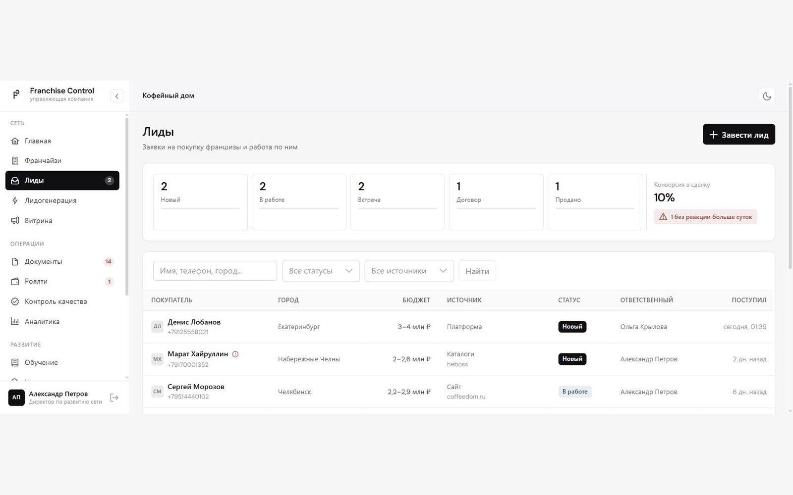Click the Найти button
793x495 pixels.
[x=477, y=271]
